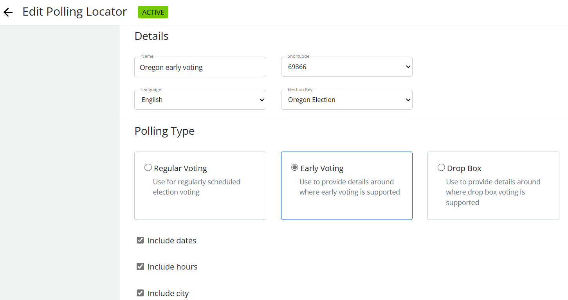Disable the Include hours option
The width and height of the screenshot is (568, 300).
pyautogui.click(x=140, y=266)
